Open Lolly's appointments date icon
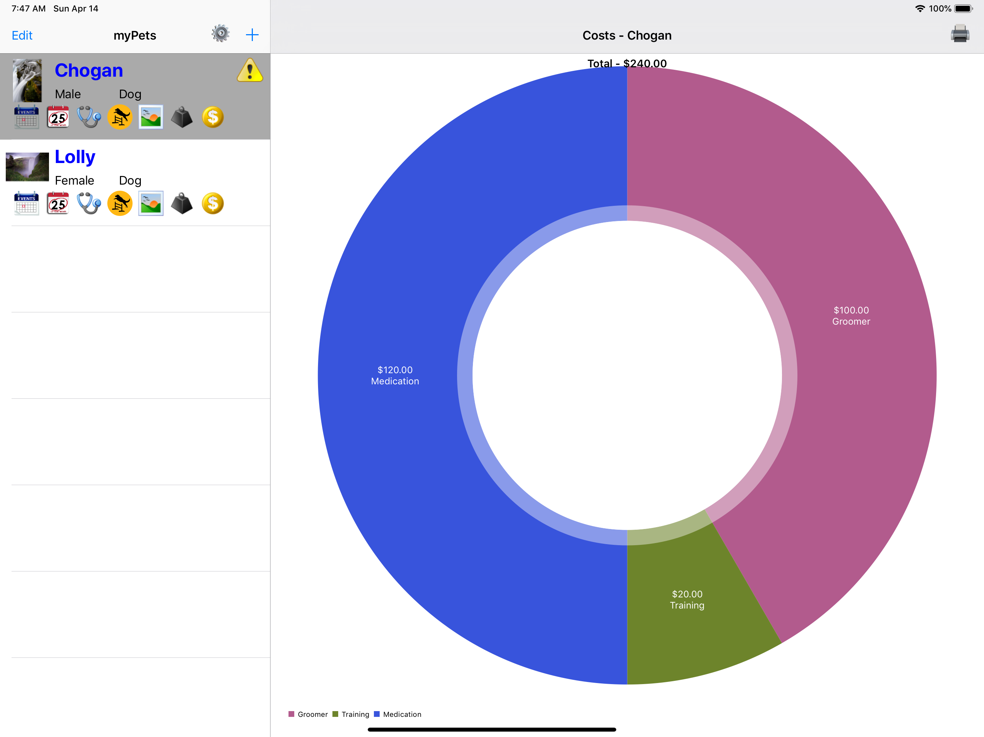 [x=58, y=203]
